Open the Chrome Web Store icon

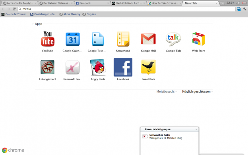click(x=198, y=39)
